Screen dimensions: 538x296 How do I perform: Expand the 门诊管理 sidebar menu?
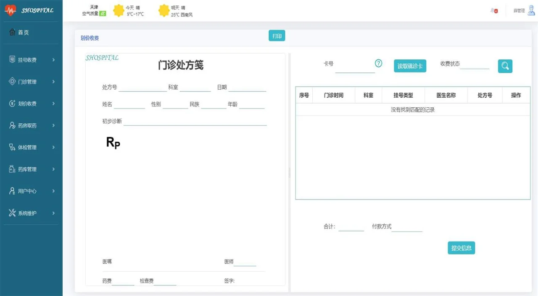click(x=32, y=82)
